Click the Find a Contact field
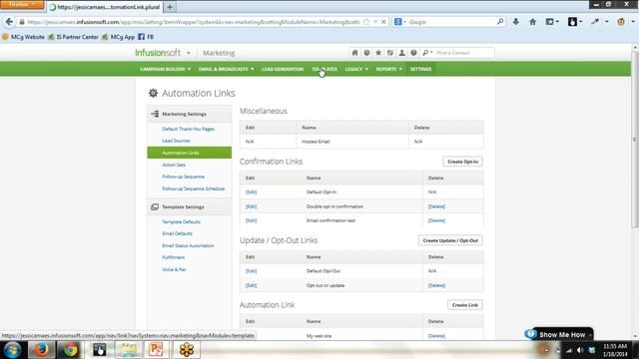 tap(463, 53)
